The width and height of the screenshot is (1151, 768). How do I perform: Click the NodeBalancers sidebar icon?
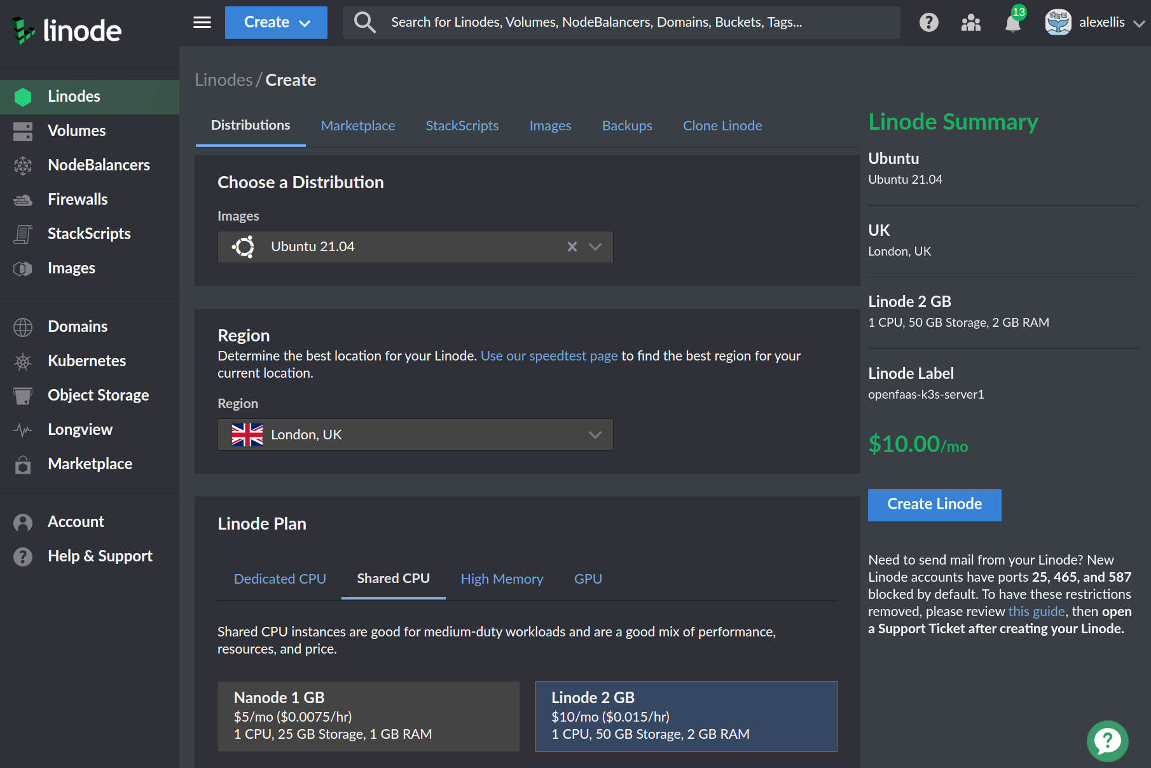pos(23,165)
